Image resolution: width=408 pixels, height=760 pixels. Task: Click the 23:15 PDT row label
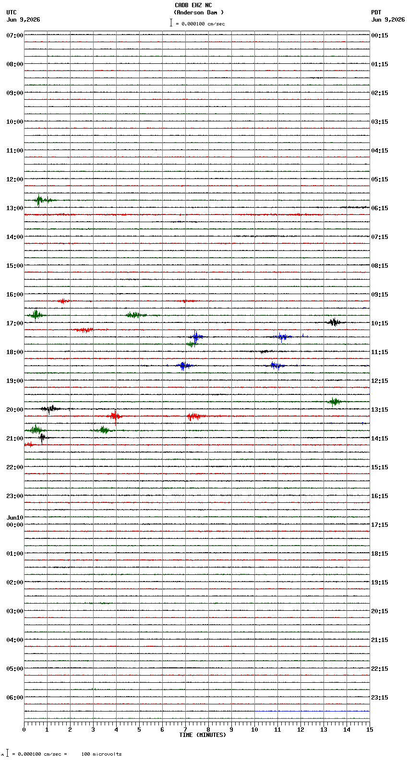coord(380,698)
